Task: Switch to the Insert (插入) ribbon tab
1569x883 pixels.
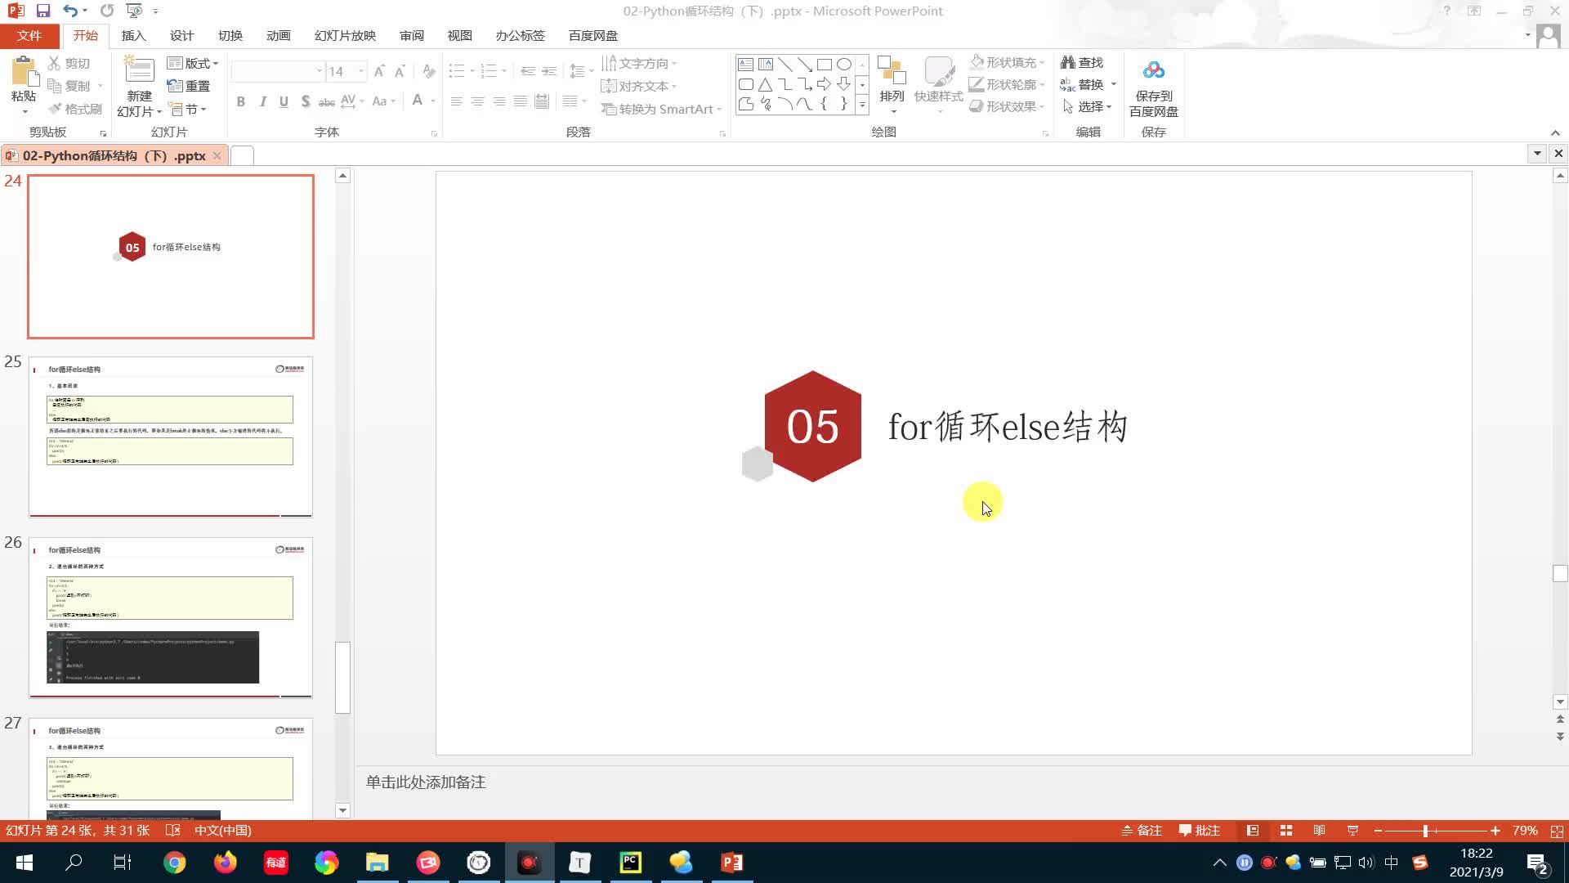Action: click(x=133, y=36)
